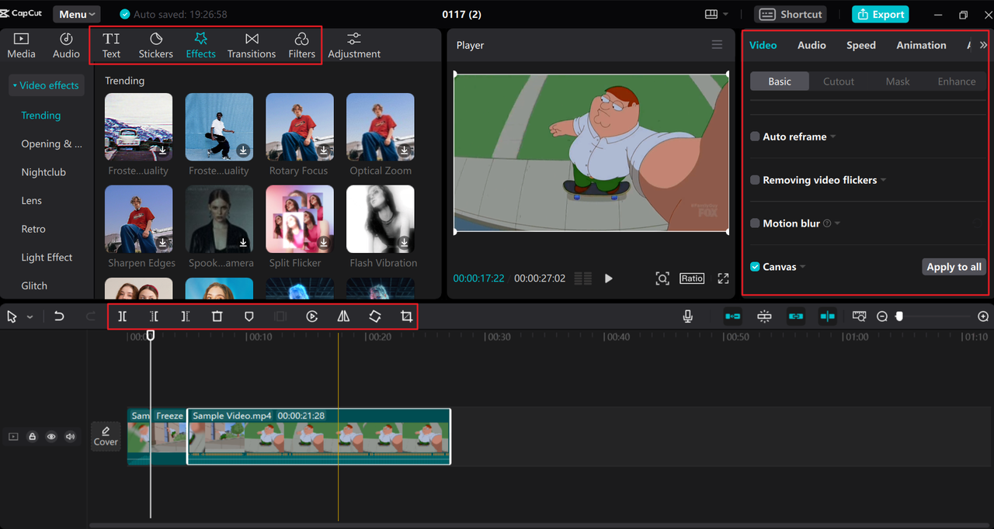Open the Filters panel
This screenshot has width=994, height=529.
[301, 46]
